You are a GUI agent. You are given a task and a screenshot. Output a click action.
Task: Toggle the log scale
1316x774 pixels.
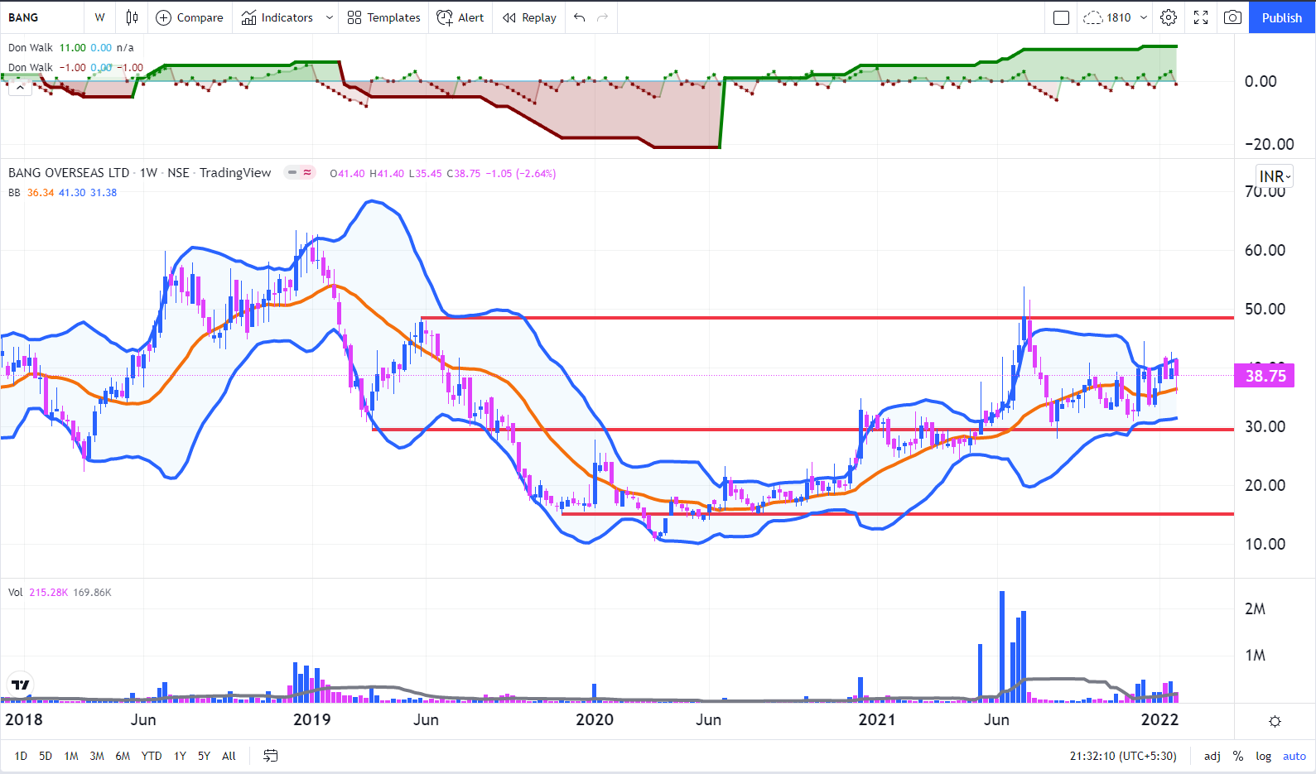[x=1264, y=756]
